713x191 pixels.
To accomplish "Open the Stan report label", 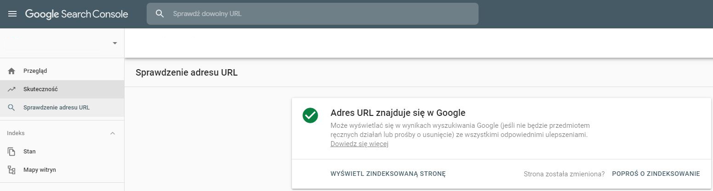I will (x=29, y=151).
